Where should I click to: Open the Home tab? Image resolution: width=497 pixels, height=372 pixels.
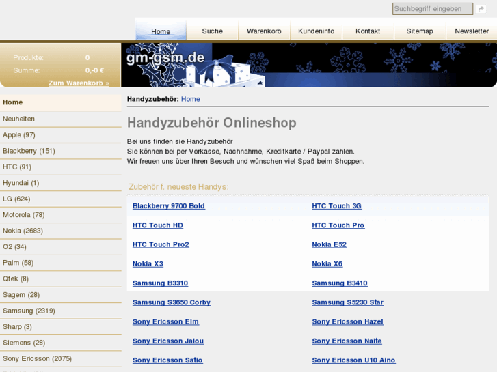(x=161, y=31)
